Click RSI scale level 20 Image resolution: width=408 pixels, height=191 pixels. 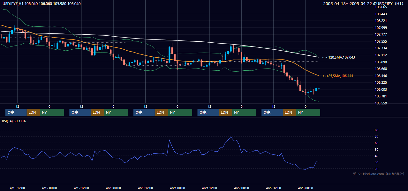click(x=376, y=168)
